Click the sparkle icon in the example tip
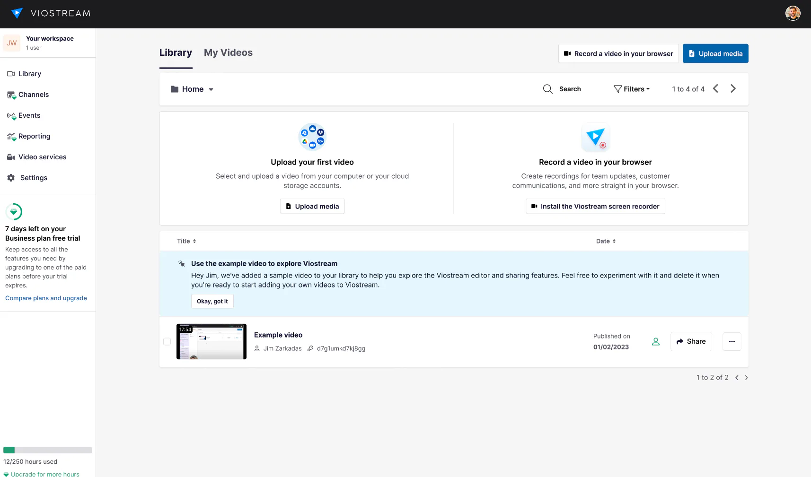This screenshot has width=811, height=477. 182,263
